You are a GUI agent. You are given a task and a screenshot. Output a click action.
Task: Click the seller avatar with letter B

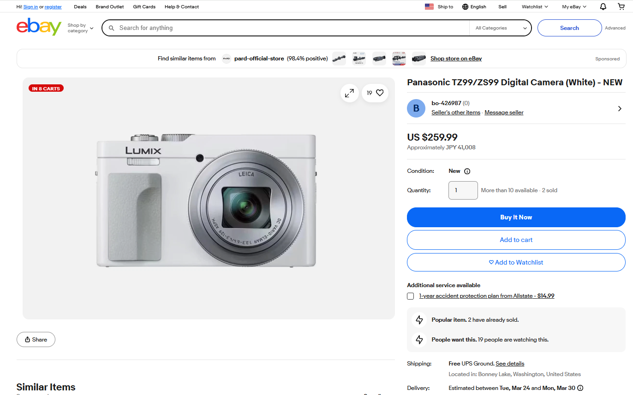click(x=416, y=108)
